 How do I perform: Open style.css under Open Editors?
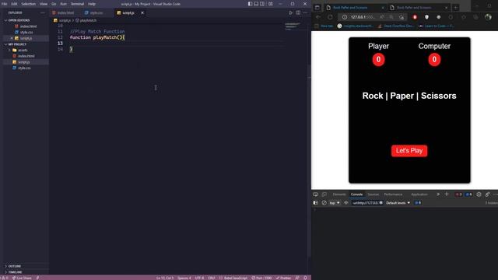click(x=26, y=32)
